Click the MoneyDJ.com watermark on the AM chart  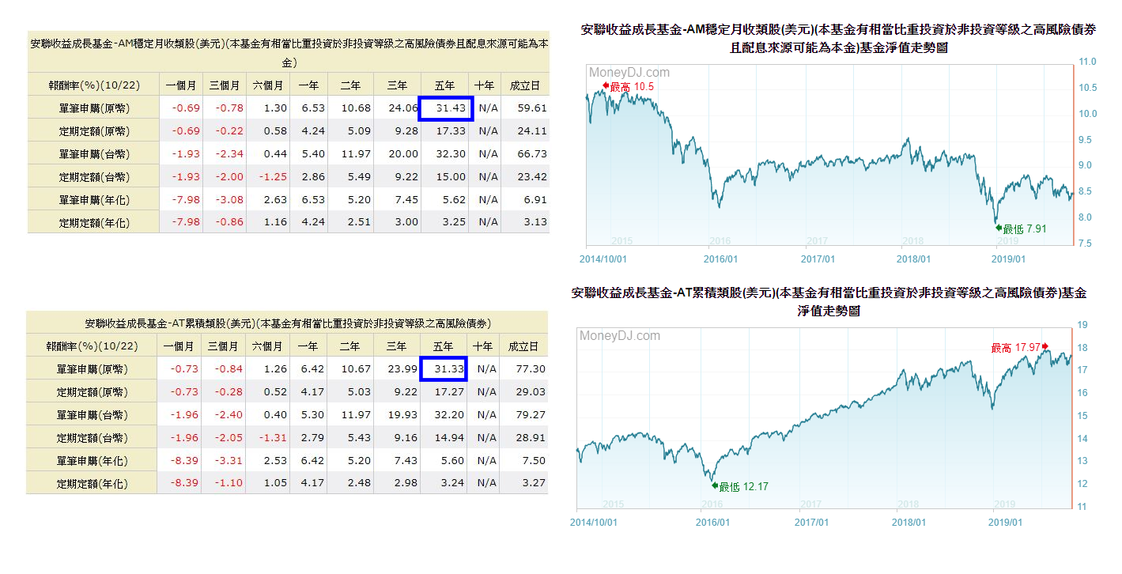click(629, 71)
